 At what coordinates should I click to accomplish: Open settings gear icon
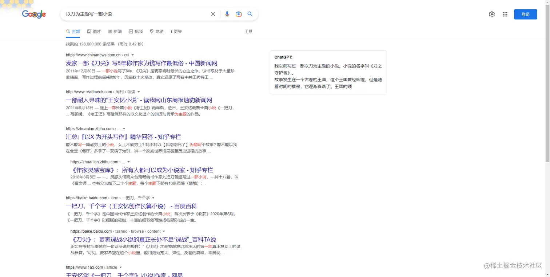492,14
